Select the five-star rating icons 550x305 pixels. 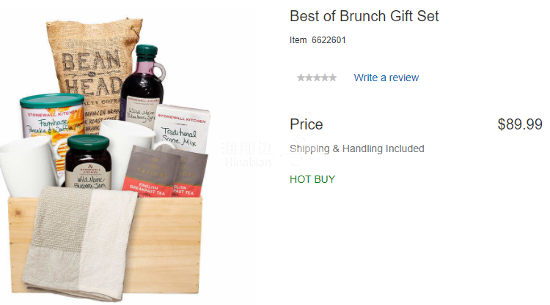pos(317,78)
